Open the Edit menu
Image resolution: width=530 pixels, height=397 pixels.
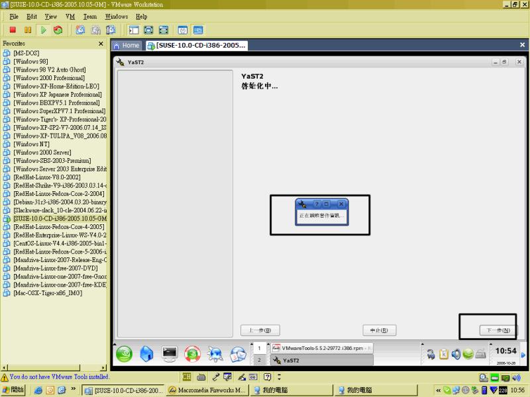(32, 17)
